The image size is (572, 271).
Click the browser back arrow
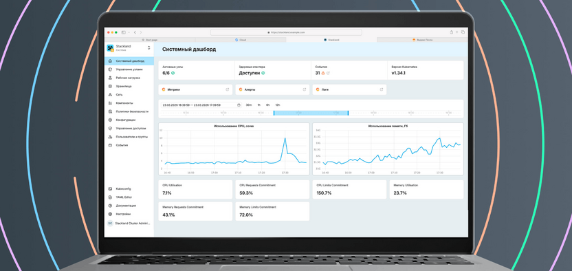pos(135,32)
